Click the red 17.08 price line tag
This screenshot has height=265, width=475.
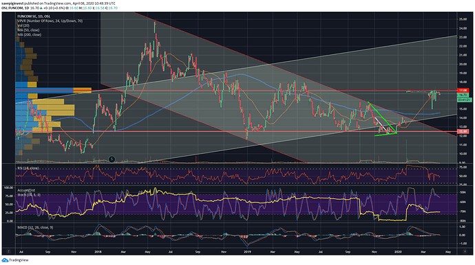click(463, 91)
